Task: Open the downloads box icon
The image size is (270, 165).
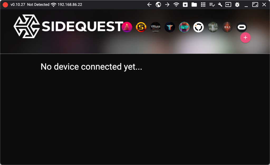Action: [185, 5]
